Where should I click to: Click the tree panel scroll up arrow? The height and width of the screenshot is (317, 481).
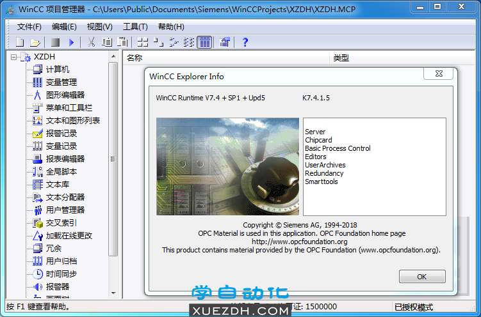tap(113, 57)
